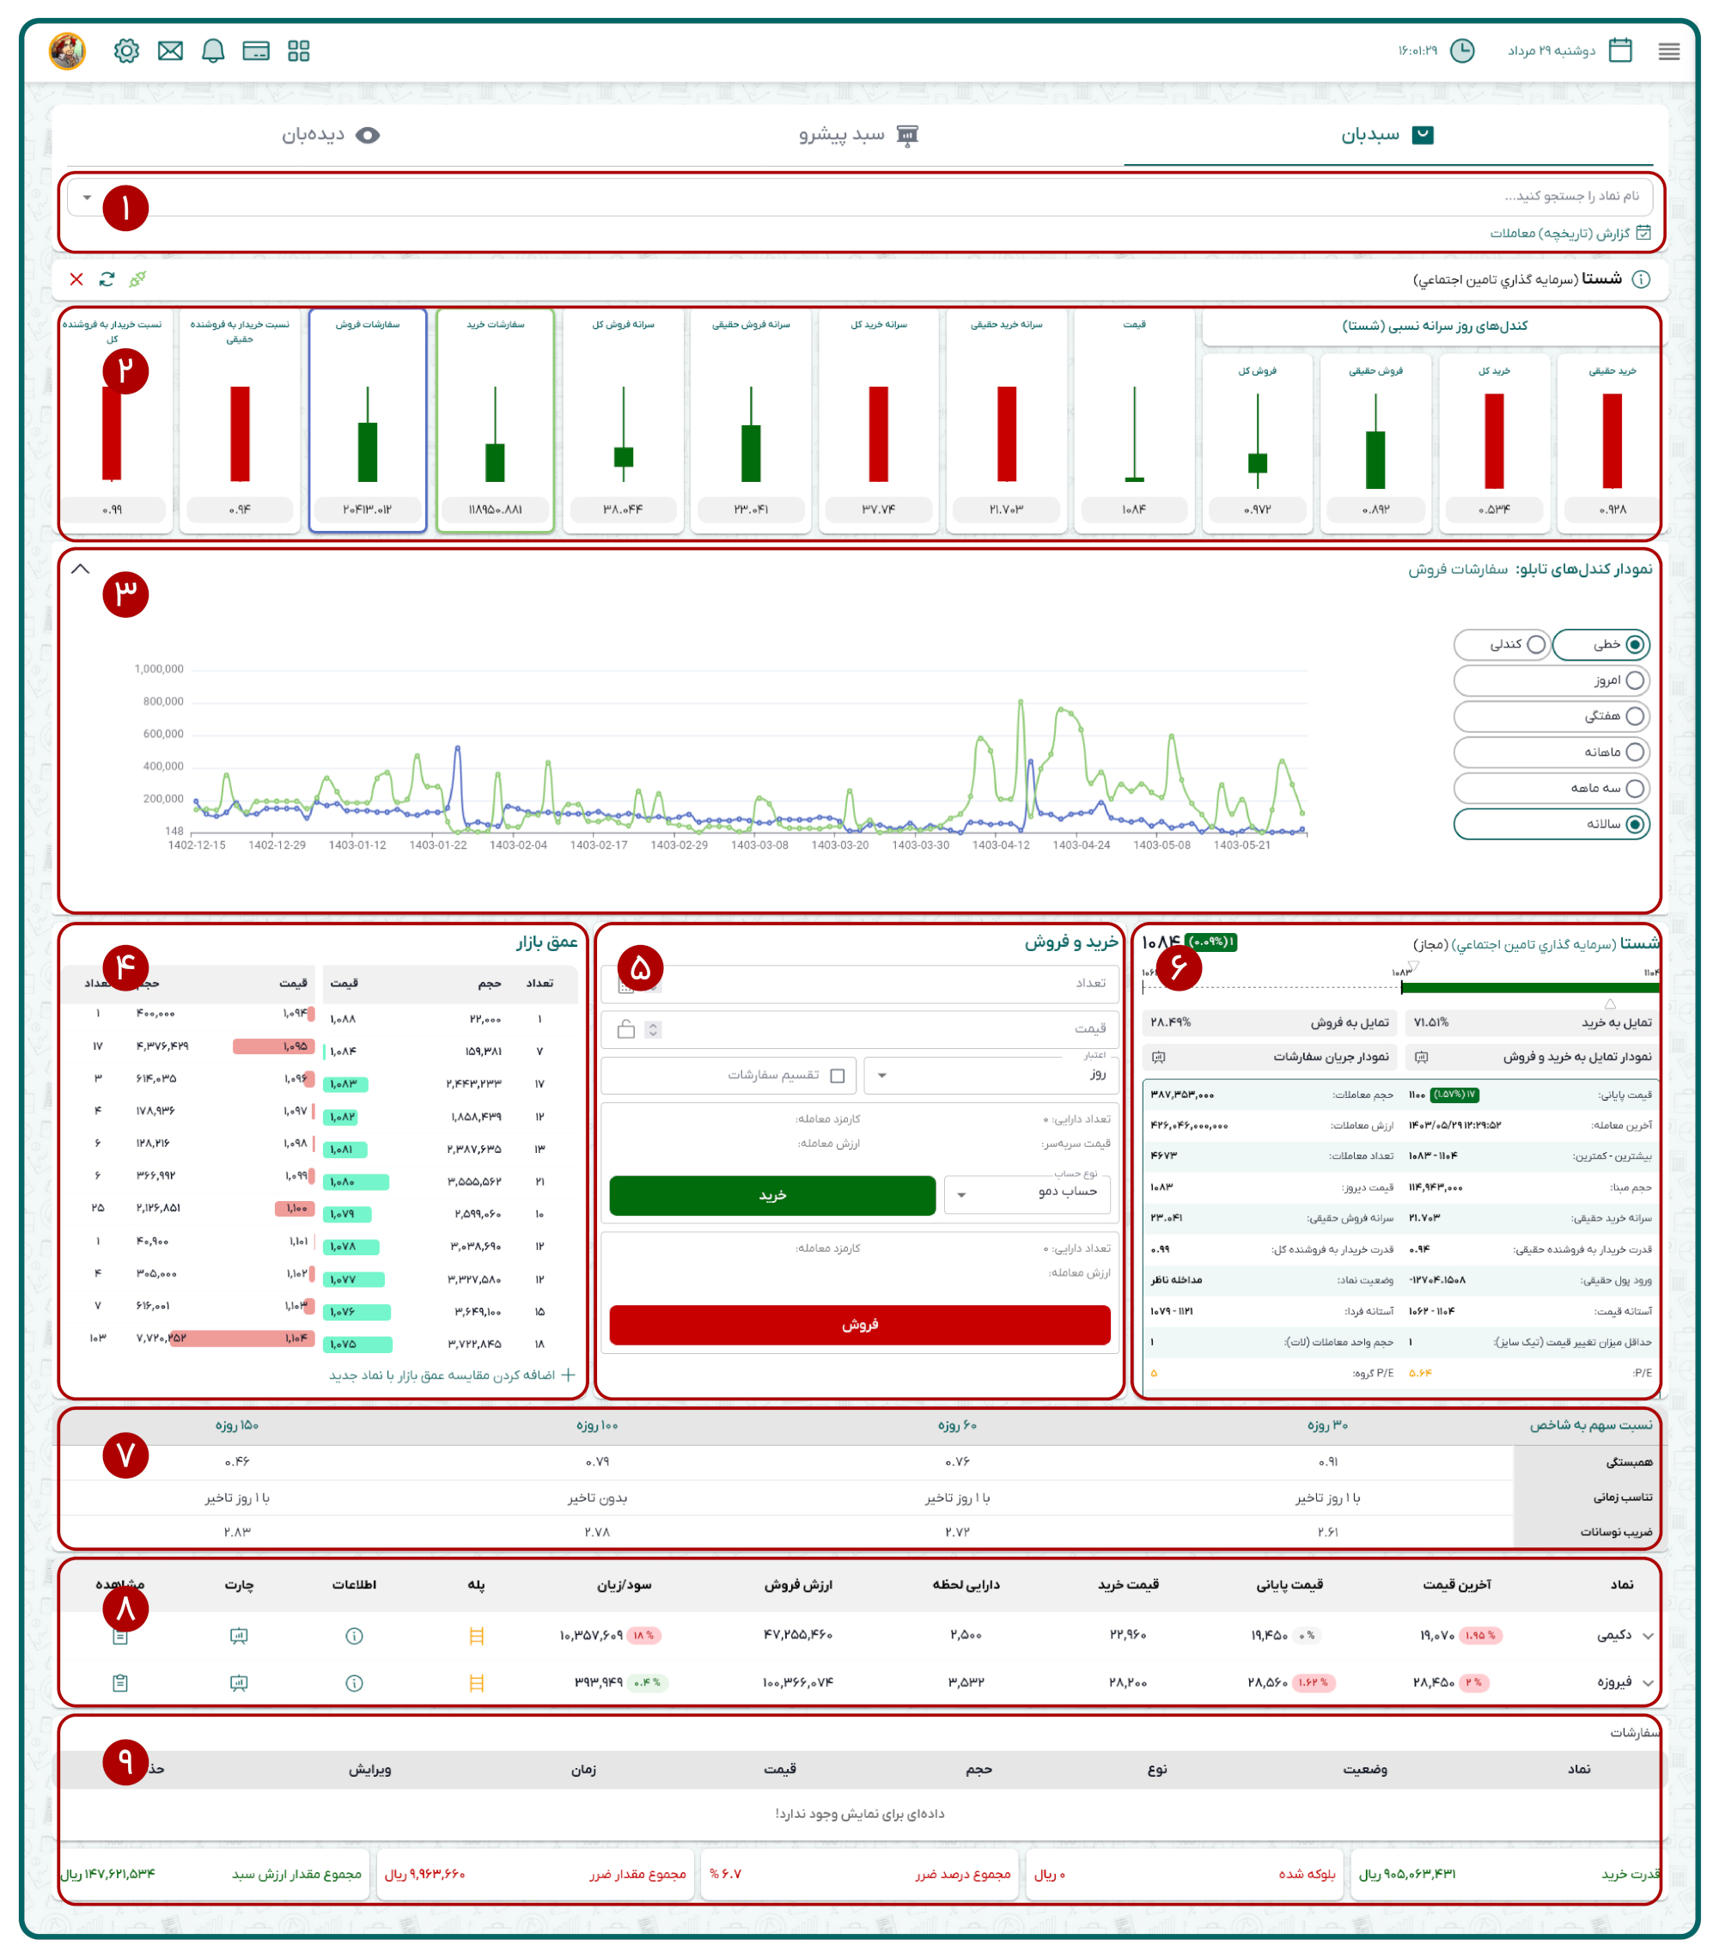Select the سرانه خرید حقیقی candle card
1719x1958 pixels.
pyautogui.click(x=1007, y=420)
